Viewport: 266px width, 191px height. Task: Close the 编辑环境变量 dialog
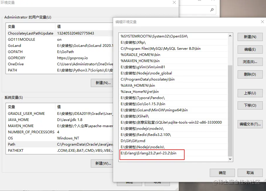tap(262, 22)
